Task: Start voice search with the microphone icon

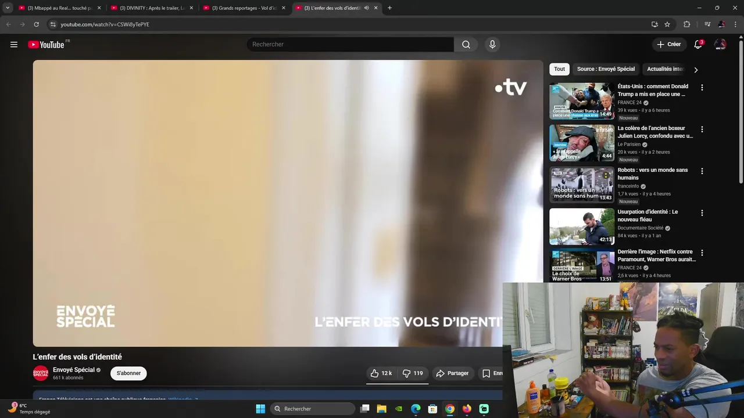Action: point(492,45)
